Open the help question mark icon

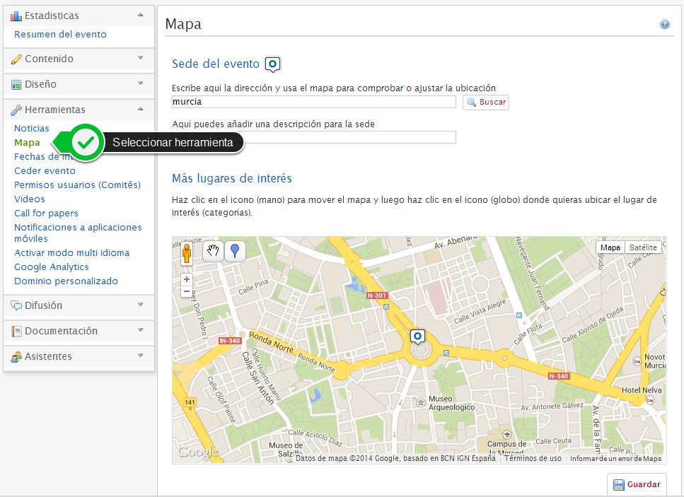(665, 25)
